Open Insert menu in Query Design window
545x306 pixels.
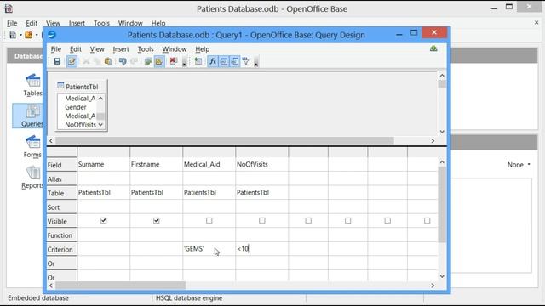(121, 49)
